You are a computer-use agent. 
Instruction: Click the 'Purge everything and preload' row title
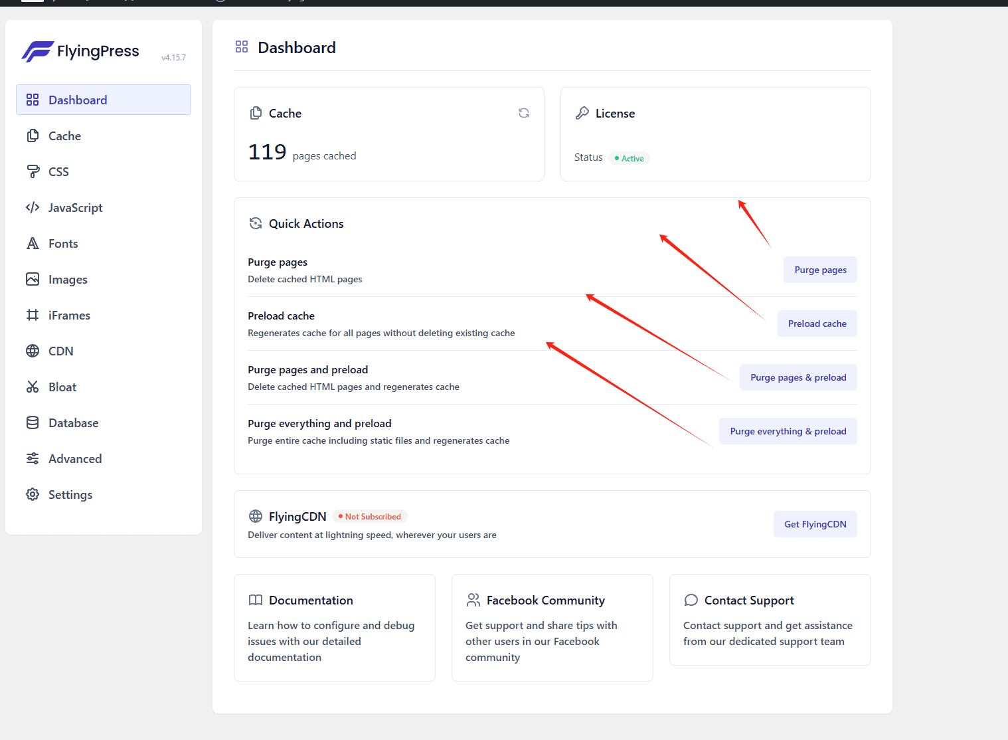click(319, 423)
